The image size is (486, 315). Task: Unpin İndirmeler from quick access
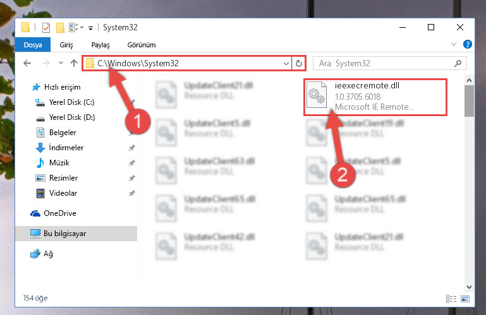click(x=132, y=148)
